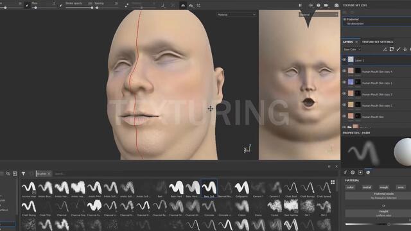Adjust the height slider in Material properties
Screen dimensions: 411x231
coord(378,224)
